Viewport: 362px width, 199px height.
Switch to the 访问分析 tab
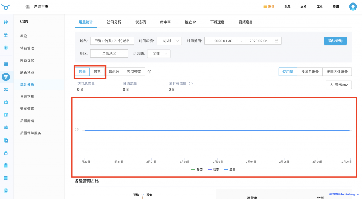(114, 22)
